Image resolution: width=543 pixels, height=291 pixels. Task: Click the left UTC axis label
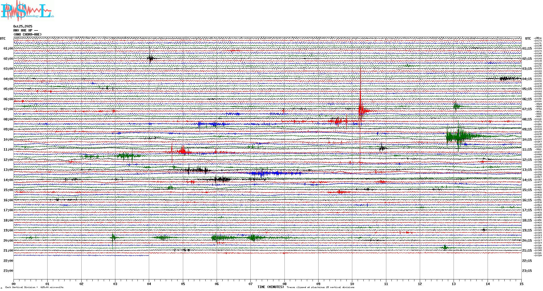tap(3, 39)
